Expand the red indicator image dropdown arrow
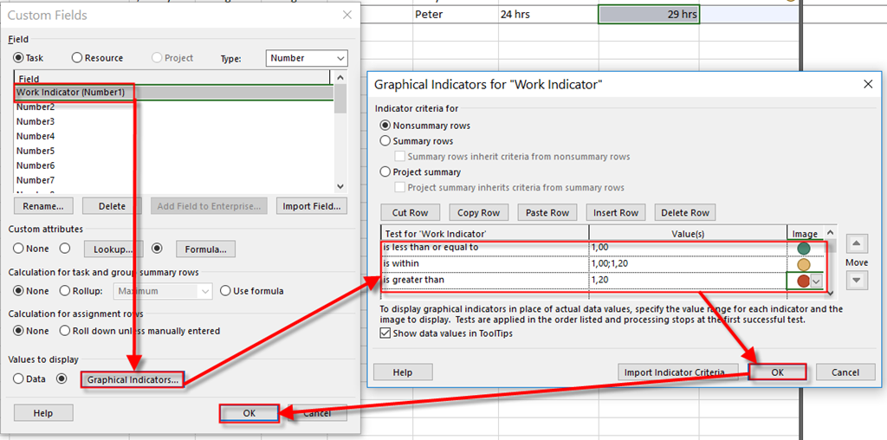 tap(816, 281)
